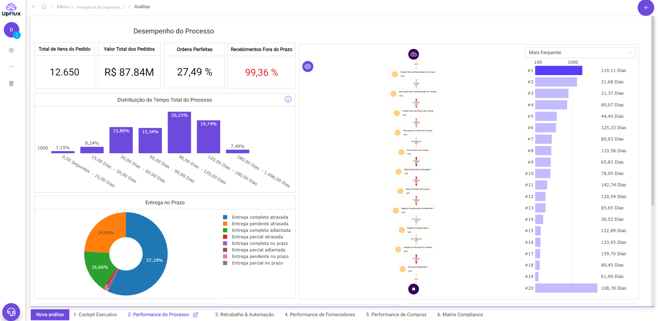Click the sidebar ellipsis more options icon

pos(11,67)
